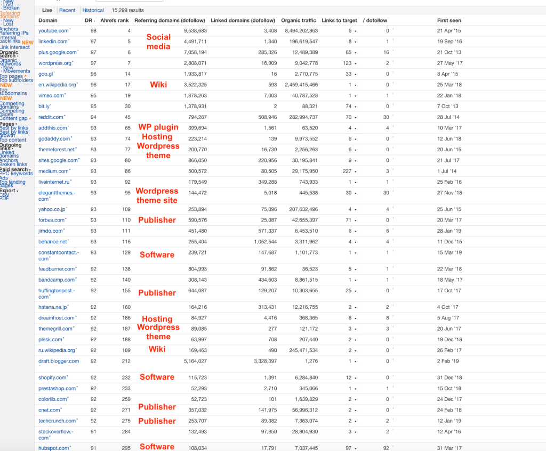Click dofollow count 16 for plus.google.com
Image resolution: width=546 pixels, height=451 pixels.
[x=386, y=53]
